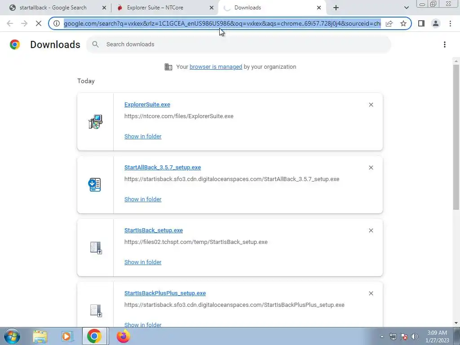Click the files02.tchspt.com source URL
This screenshot has height=345, width=460.
[x=196, y=242]
